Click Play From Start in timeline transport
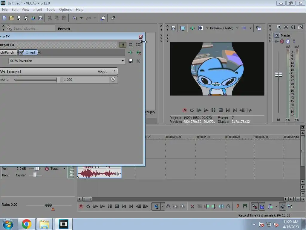Screen dimensions: 306x230 point(95,206)
